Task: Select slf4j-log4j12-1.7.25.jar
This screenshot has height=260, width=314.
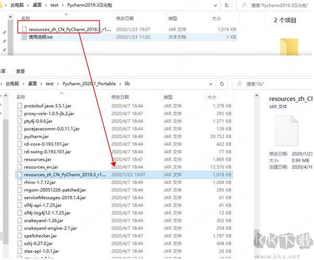Action: (47, 213)
